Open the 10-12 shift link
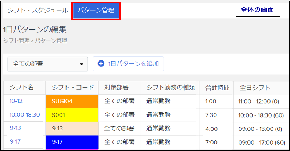The height and width of the screenshot is (151, 290). 16,101
